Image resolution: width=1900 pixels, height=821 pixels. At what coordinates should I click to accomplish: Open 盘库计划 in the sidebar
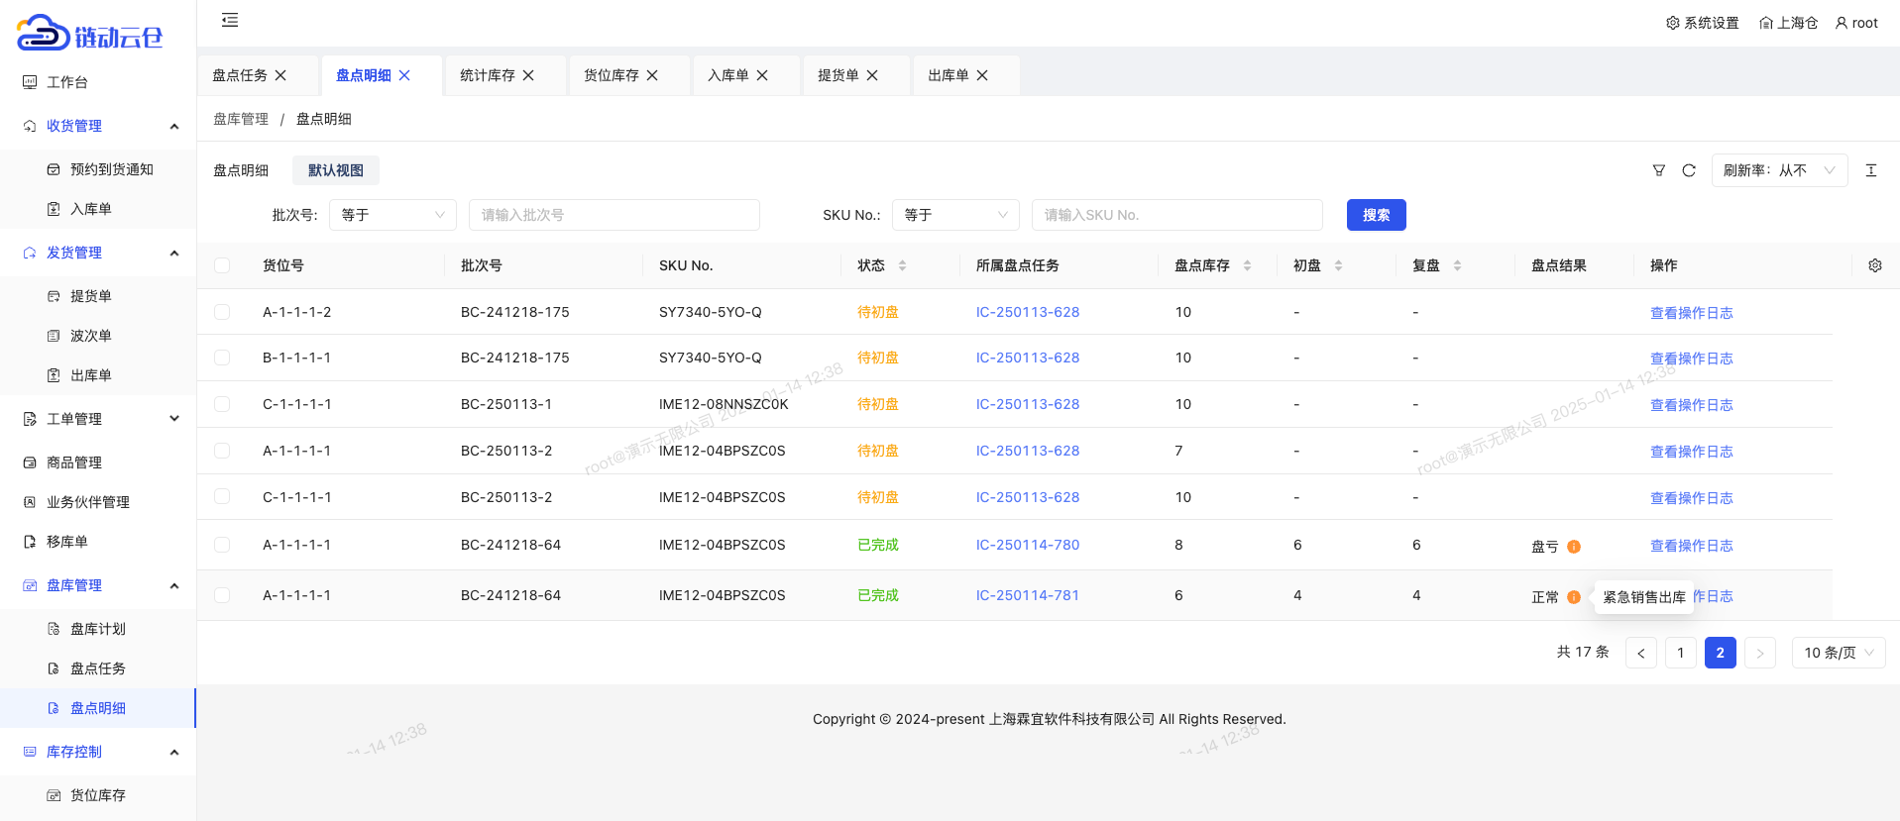tap(97, 629)
